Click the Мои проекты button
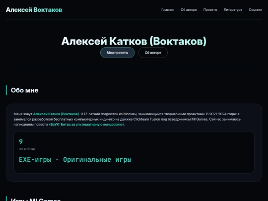Image resolution: width=268 pixels, height=201 pixels. 118,53
